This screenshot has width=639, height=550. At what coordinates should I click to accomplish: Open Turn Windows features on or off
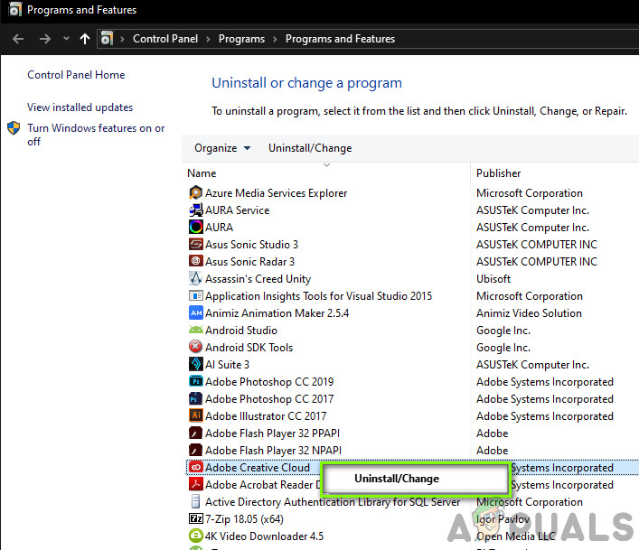(x=96, y=135)
